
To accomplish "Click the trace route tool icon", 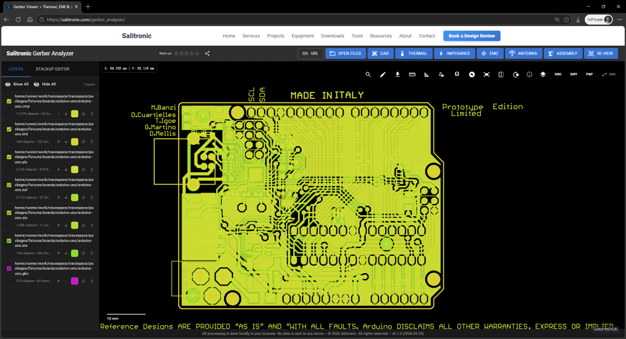I will 442,74.
